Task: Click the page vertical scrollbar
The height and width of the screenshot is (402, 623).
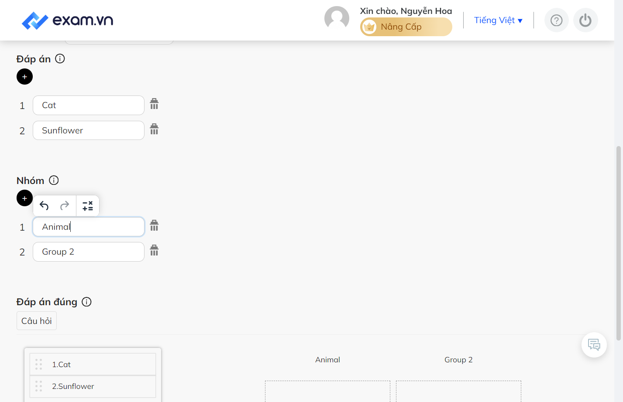Action: pos(618,243)
